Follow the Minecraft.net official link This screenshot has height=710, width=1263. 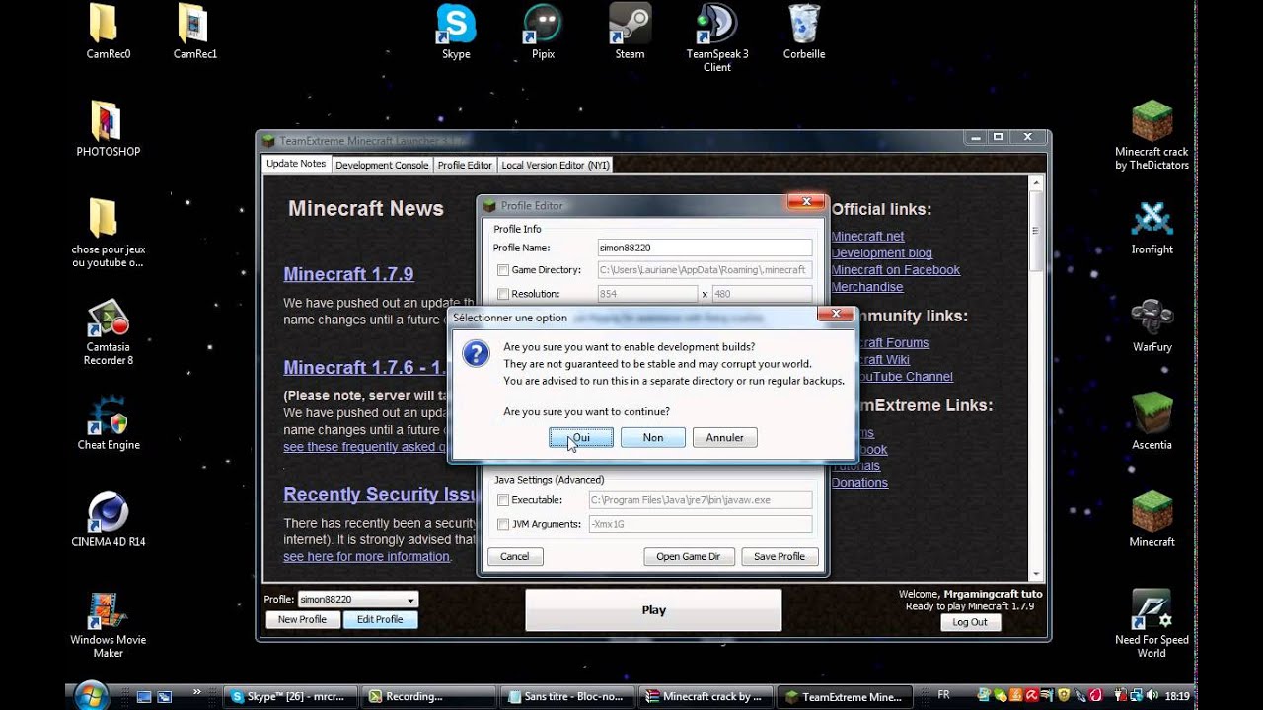coord(867,237)
